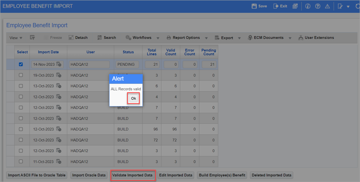Click the warning triangle icon
Image resolution: width=360 pixels, height=182 pixels.
[327, 6]
